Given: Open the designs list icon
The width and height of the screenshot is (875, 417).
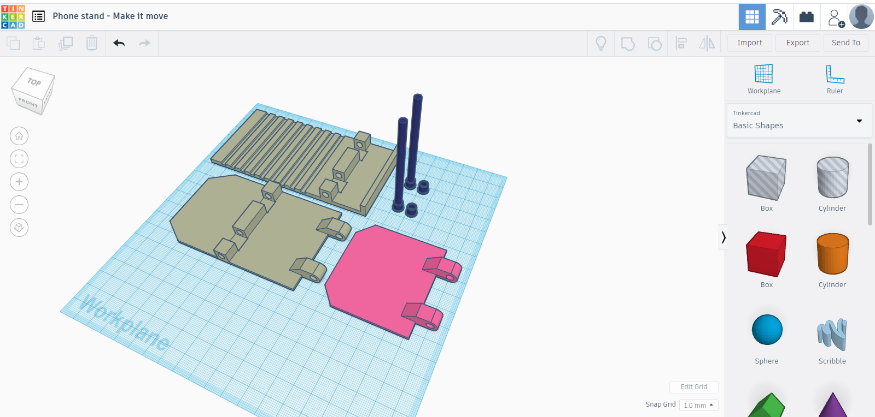Looking at the screenshot, I should point(38,16).
